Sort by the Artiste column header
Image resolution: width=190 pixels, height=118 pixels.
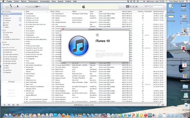pos(63,11)
